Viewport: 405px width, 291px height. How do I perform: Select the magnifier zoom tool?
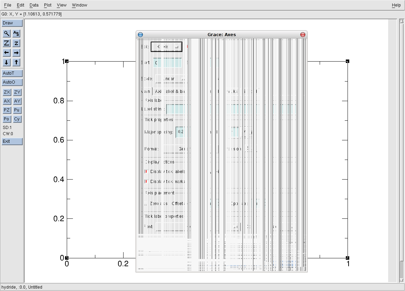coord(7,33)
